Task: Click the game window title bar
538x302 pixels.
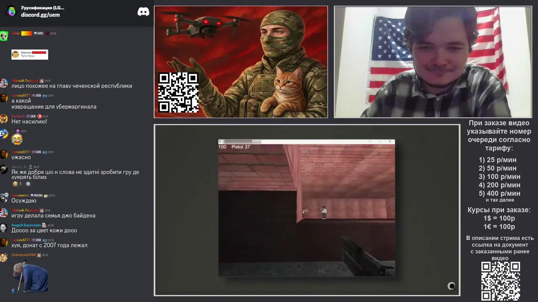Action: 306,142
